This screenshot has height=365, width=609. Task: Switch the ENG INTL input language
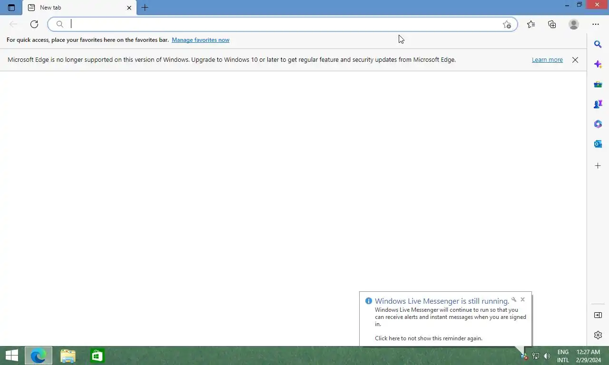(563, 356)
